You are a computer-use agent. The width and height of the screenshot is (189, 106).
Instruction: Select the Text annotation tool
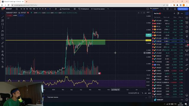coord(3,28)
